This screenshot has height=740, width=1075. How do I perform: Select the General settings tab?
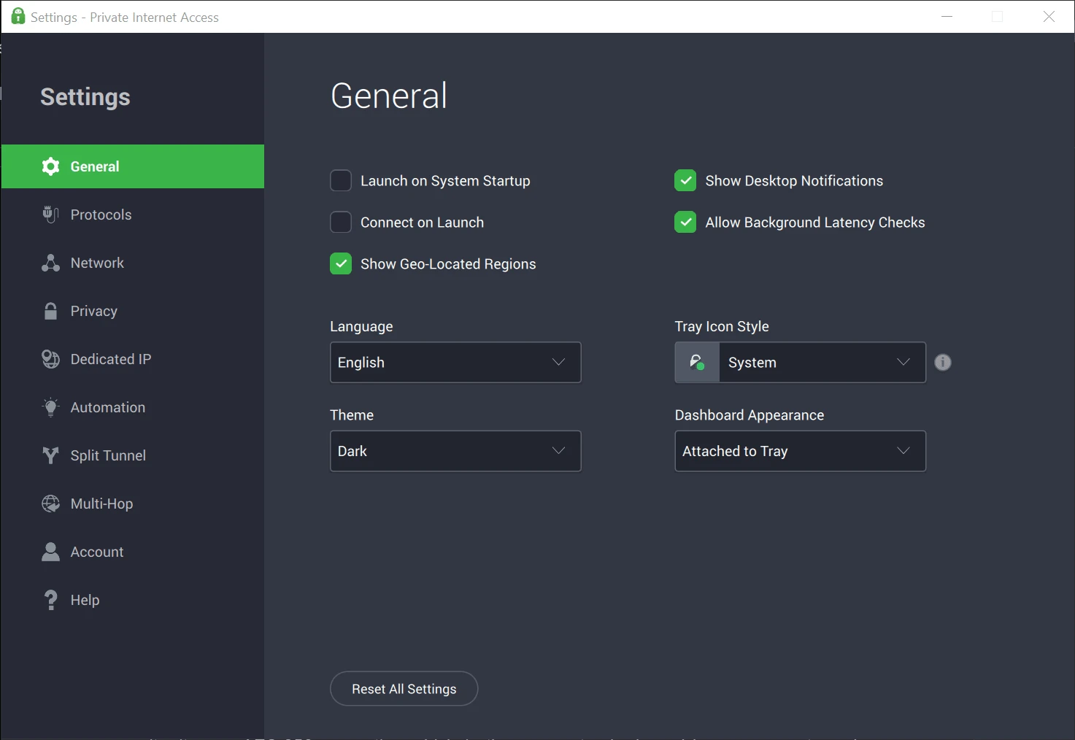[x=132, y=166]
